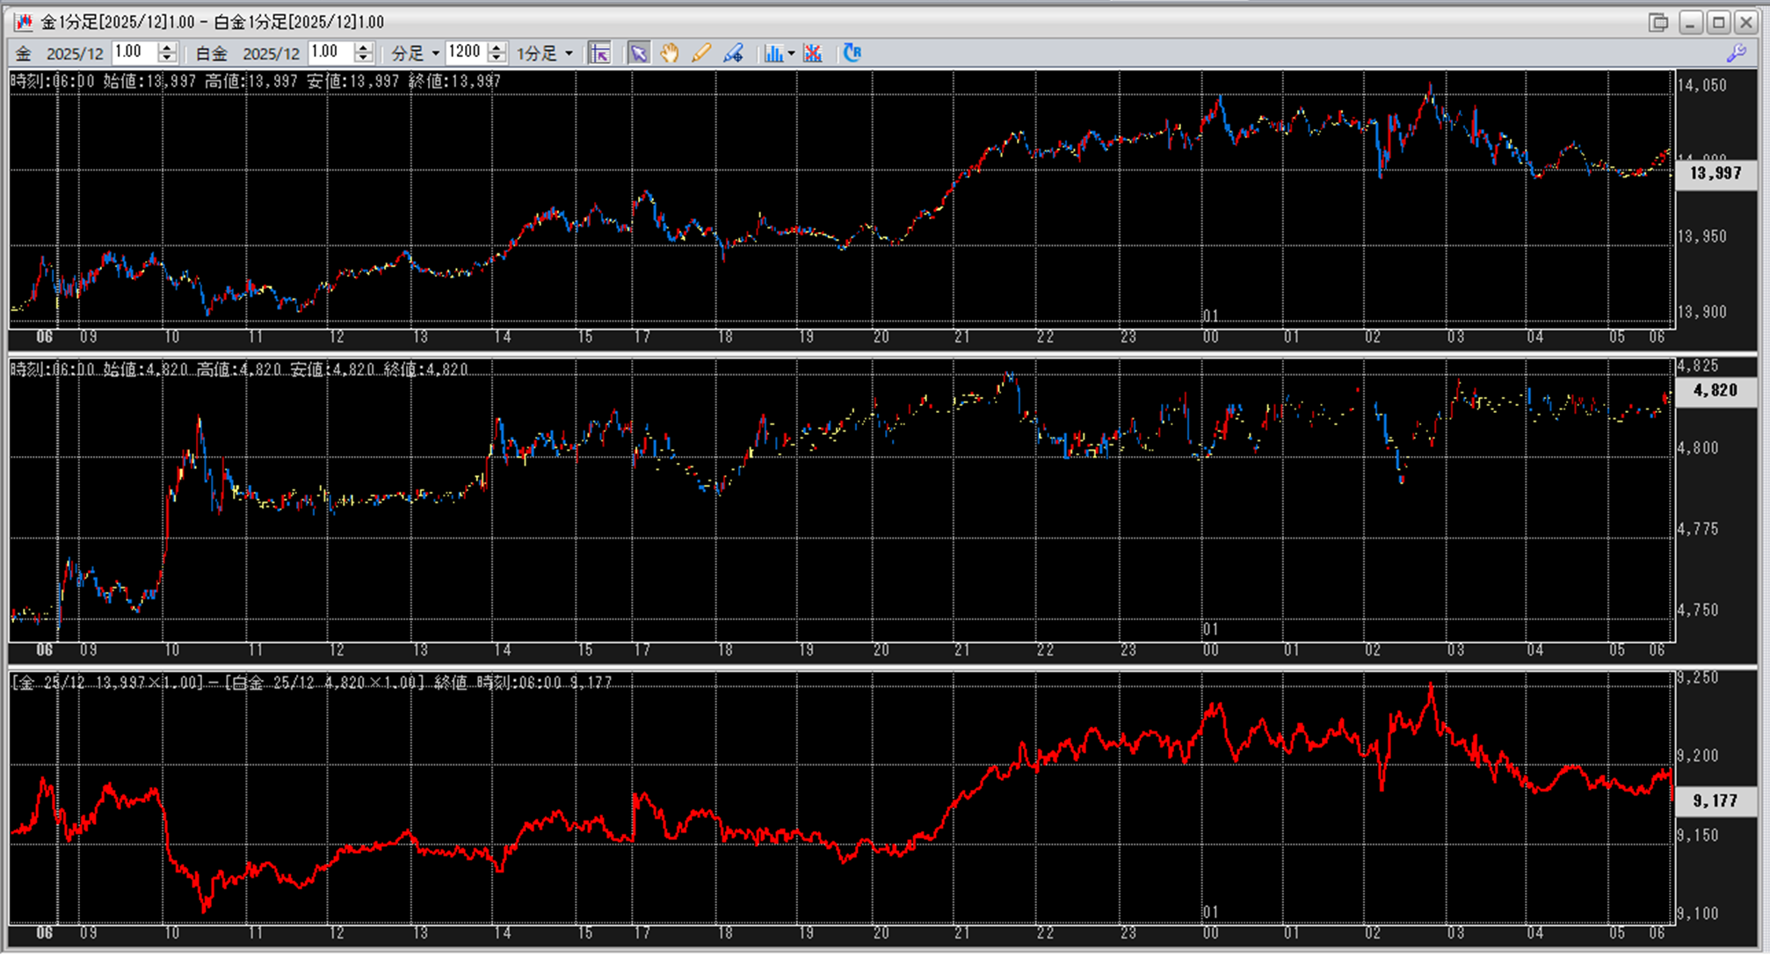Toggle the crosshair cursor display button

[x=599, y=54]
